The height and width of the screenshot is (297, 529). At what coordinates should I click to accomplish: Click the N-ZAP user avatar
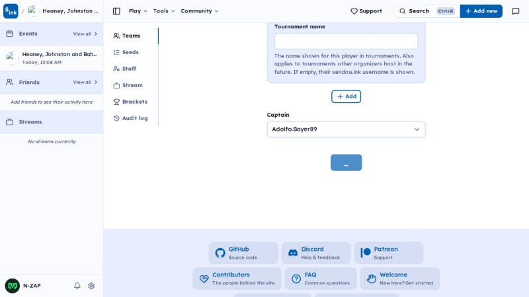coord(13,286)
